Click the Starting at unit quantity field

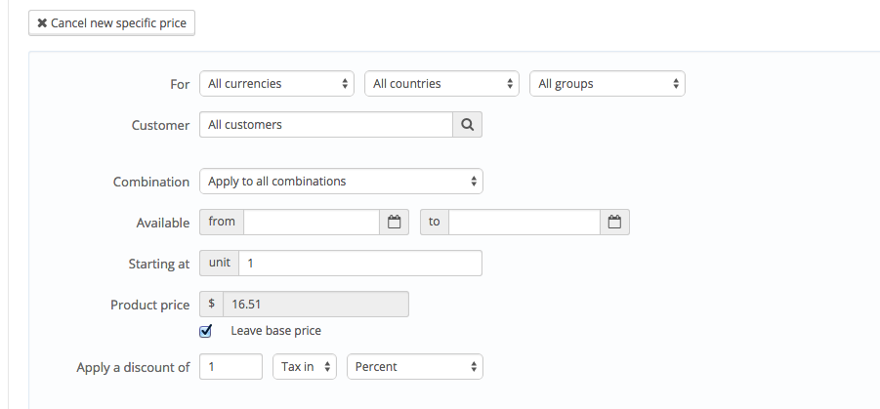359,264
